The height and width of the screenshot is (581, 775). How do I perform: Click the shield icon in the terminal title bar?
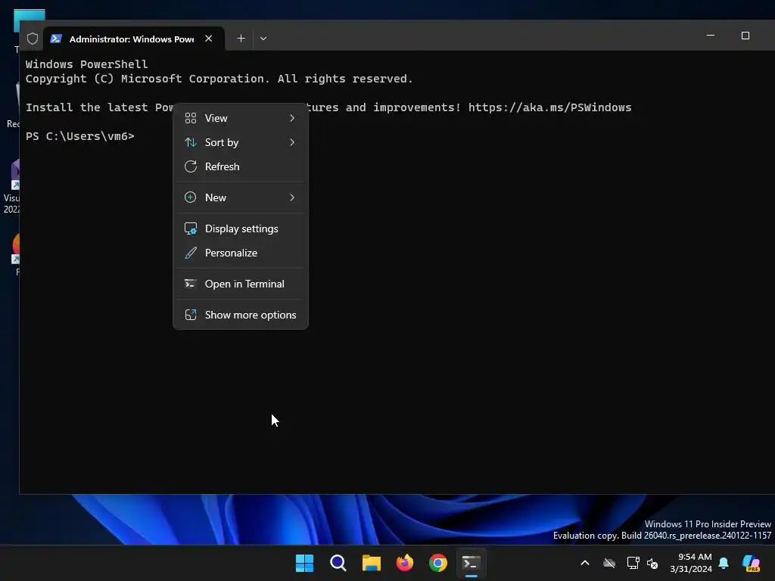33,39
